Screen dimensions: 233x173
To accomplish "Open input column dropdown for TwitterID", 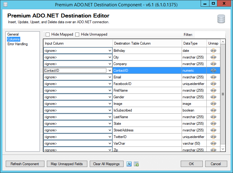I will tap(110, 137).
